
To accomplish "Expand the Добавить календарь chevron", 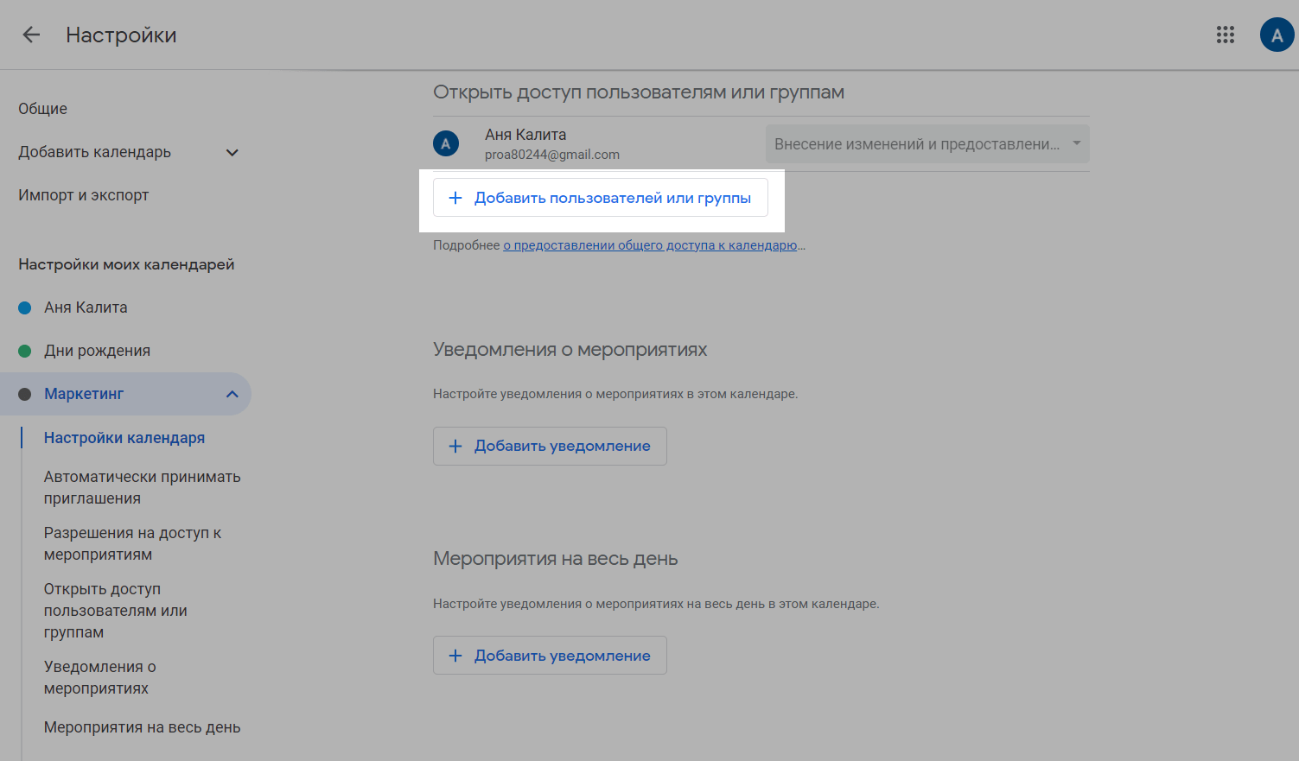I will [232, 153].
